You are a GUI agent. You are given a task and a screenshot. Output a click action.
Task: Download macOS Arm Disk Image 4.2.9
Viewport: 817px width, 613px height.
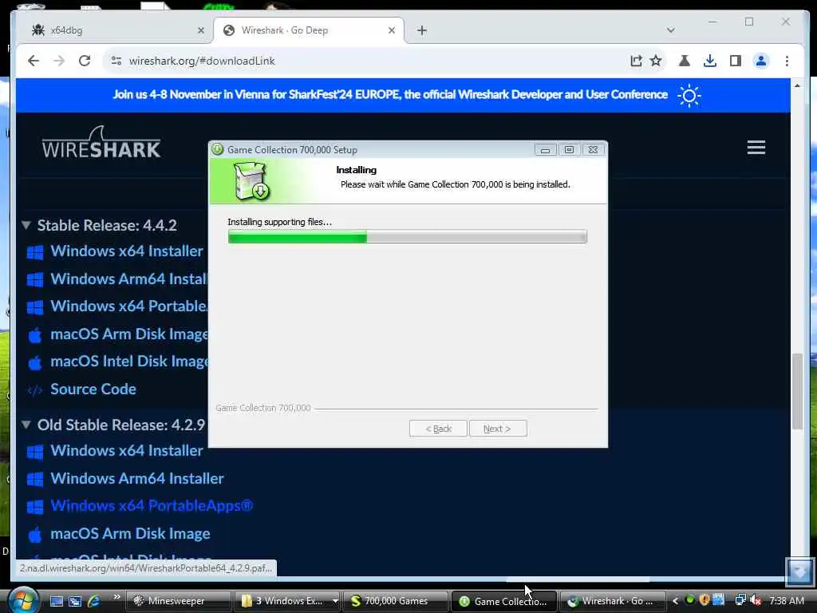[x=130, y=534]
